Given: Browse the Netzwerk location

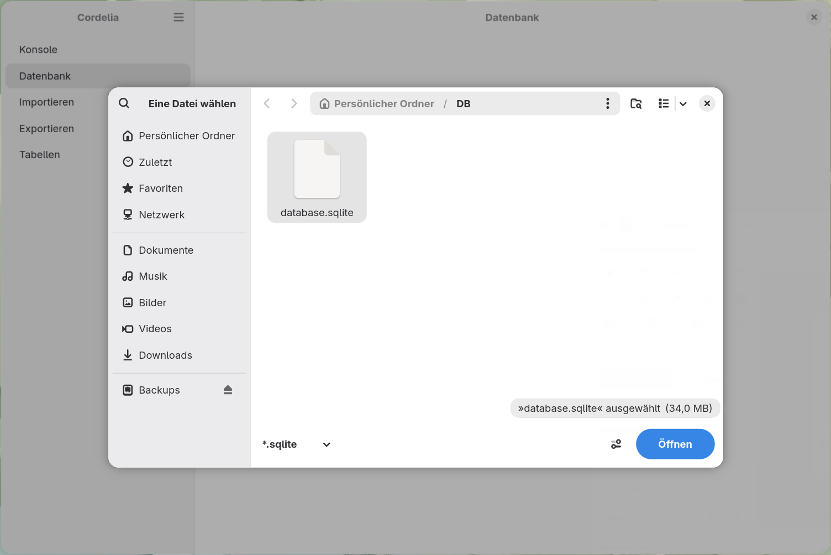Looking at the screenshot, I should (180, 215).
